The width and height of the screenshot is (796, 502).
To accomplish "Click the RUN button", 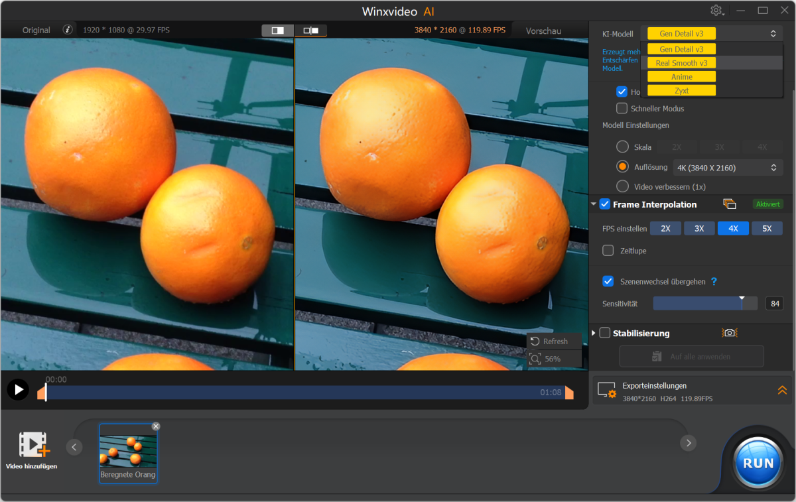I will (757, 462).
